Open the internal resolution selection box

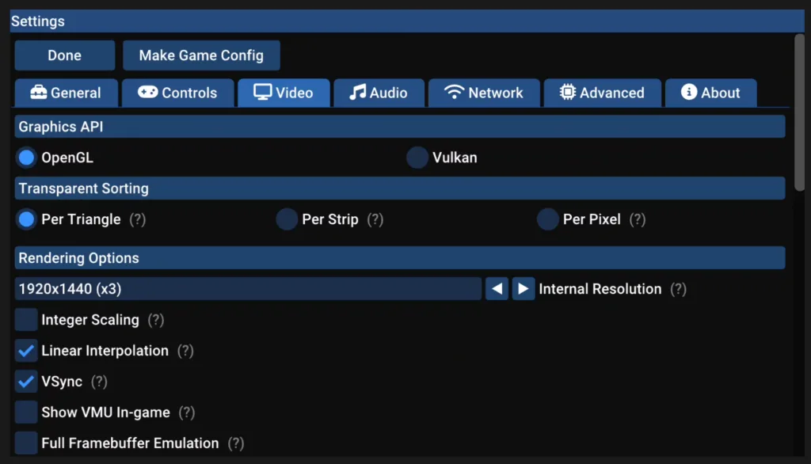pyautogui.click(x=247, y=289)
